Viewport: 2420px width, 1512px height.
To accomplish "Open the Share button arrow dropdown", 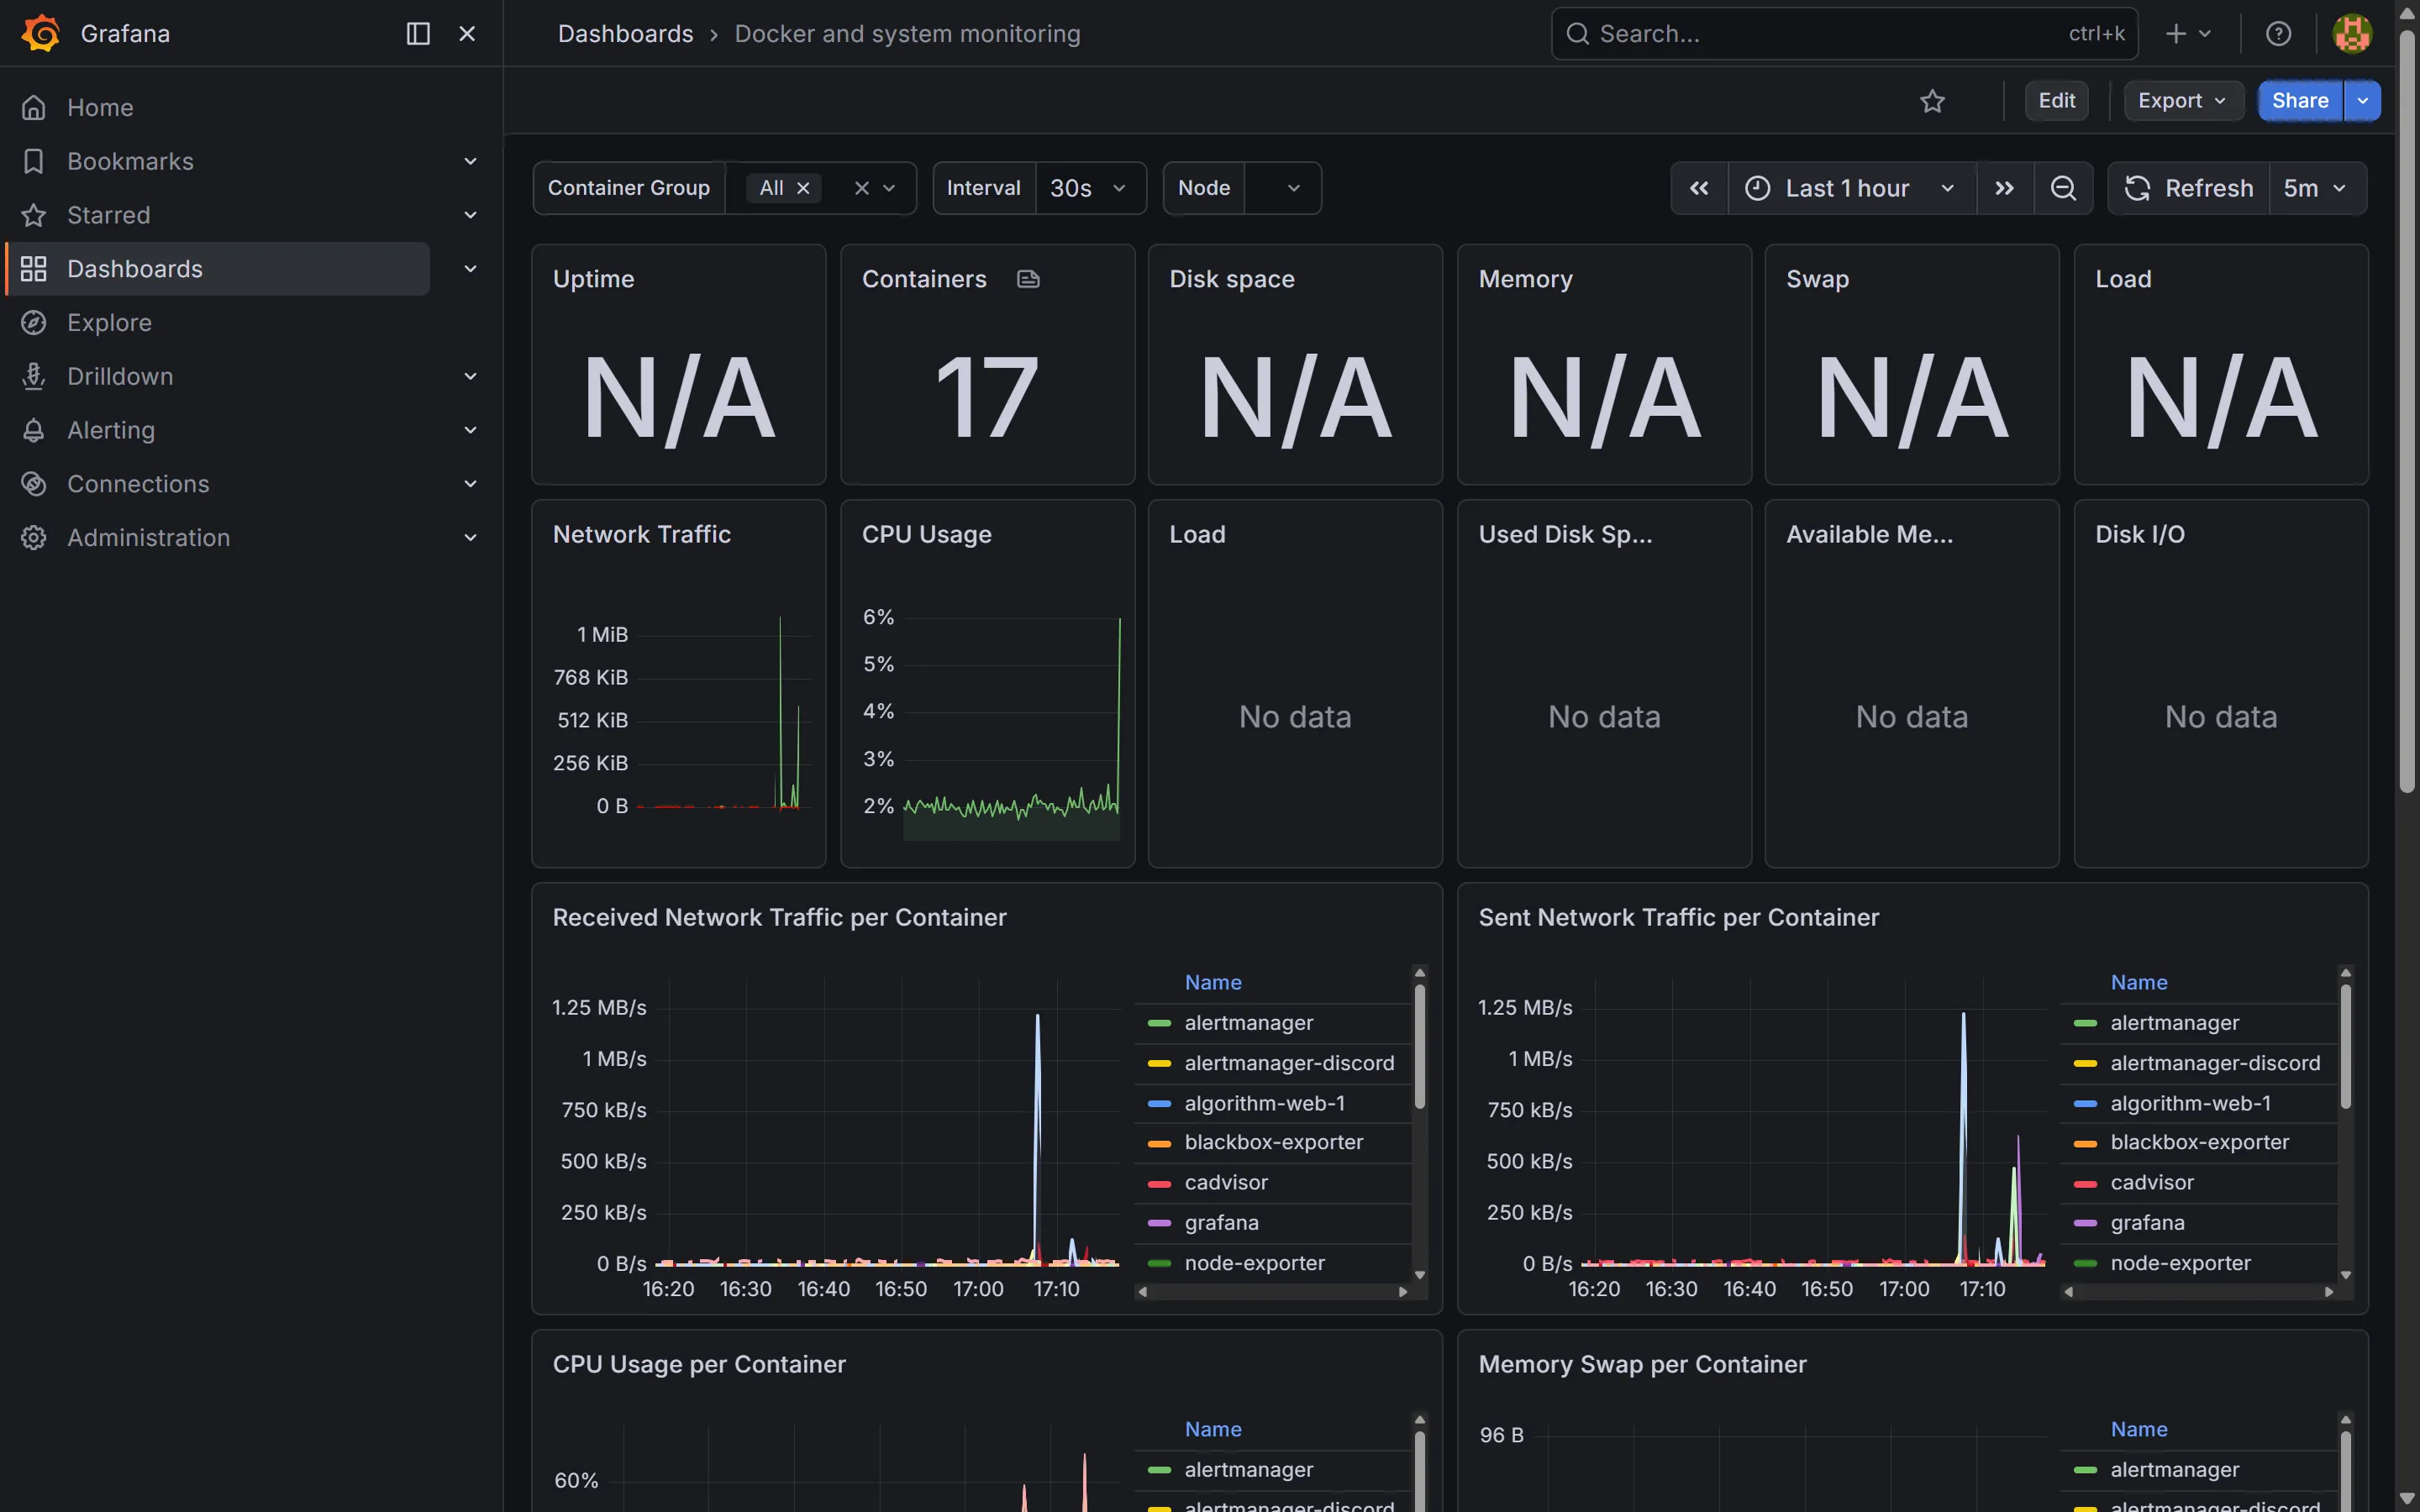I will (2362, 101).
